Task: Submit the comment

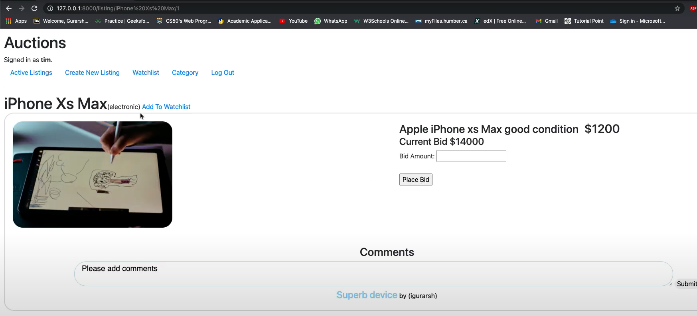Action: (686, 284)
